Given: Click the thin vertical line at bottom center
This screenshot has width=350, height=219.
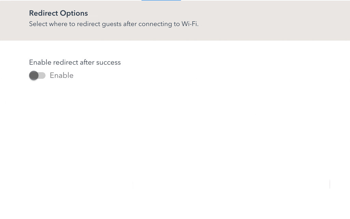Looking at the screenshot, I should click(133, 185).
